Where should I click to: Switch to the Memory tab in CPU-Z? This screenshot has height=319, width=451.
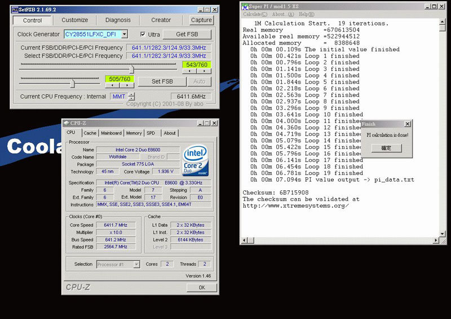[134, 133]
